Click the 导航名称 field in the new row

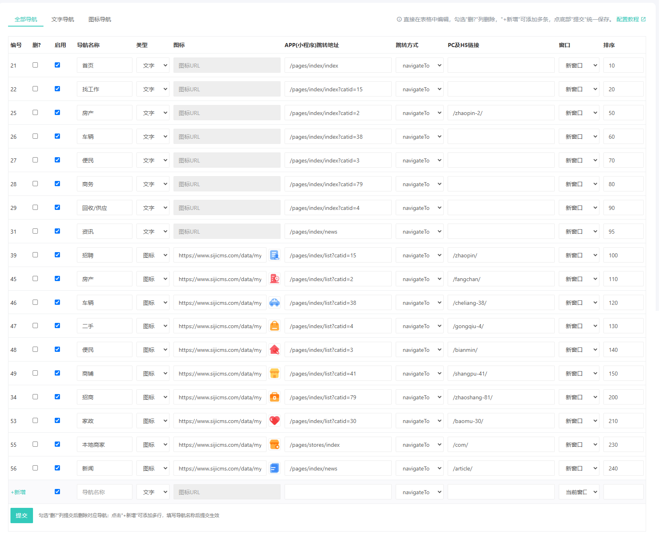105,492
